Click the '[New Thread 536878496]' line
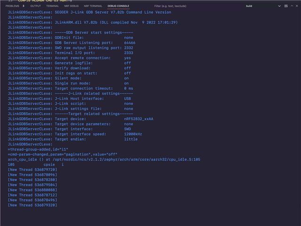Viewport: 301px width, 226px height. 32,200
